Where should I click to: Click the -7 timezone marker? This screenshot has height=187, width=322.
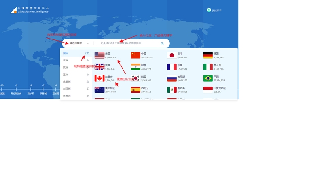tap(43, 89)
